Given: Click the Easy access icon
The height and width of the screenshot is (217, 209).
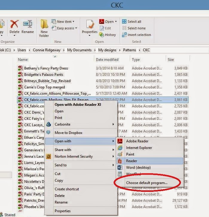Looking at the screenshot, I should tap(54, 28).
